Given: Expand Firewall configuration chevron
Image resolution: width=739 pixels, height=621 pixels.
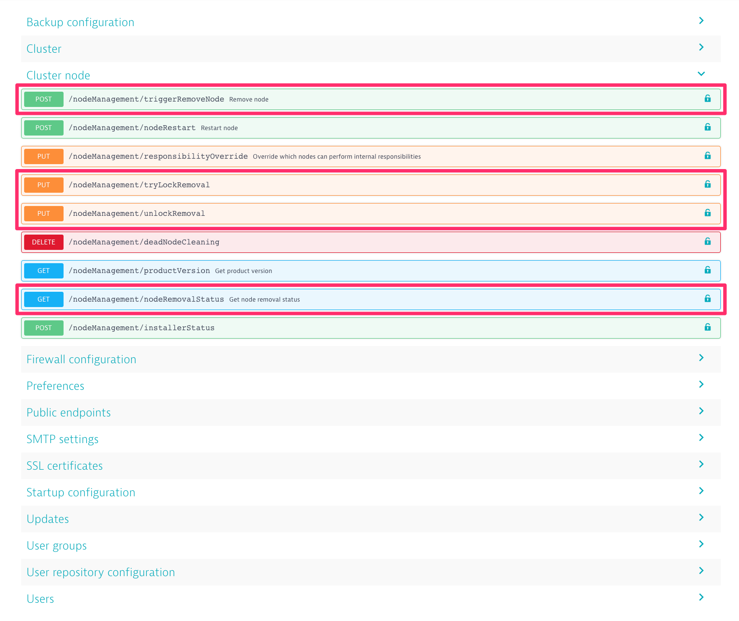Looking at the screenshot, I should click(701, 358).
